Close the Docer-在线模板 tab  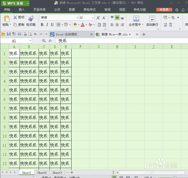(x=91, y=34)
